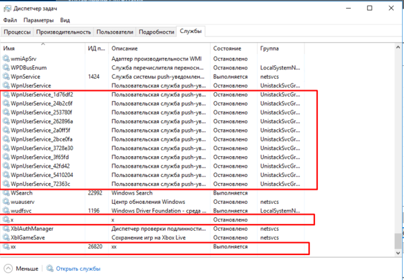Screen dimensions: 404x280
Task: Switch to the Подробности tab
Action: click(156, 32)
